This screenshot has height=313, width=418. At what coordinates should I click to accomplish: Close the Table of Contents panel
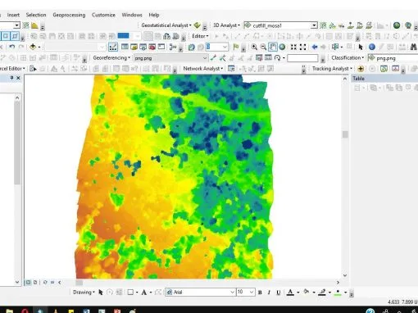point(18,78)
